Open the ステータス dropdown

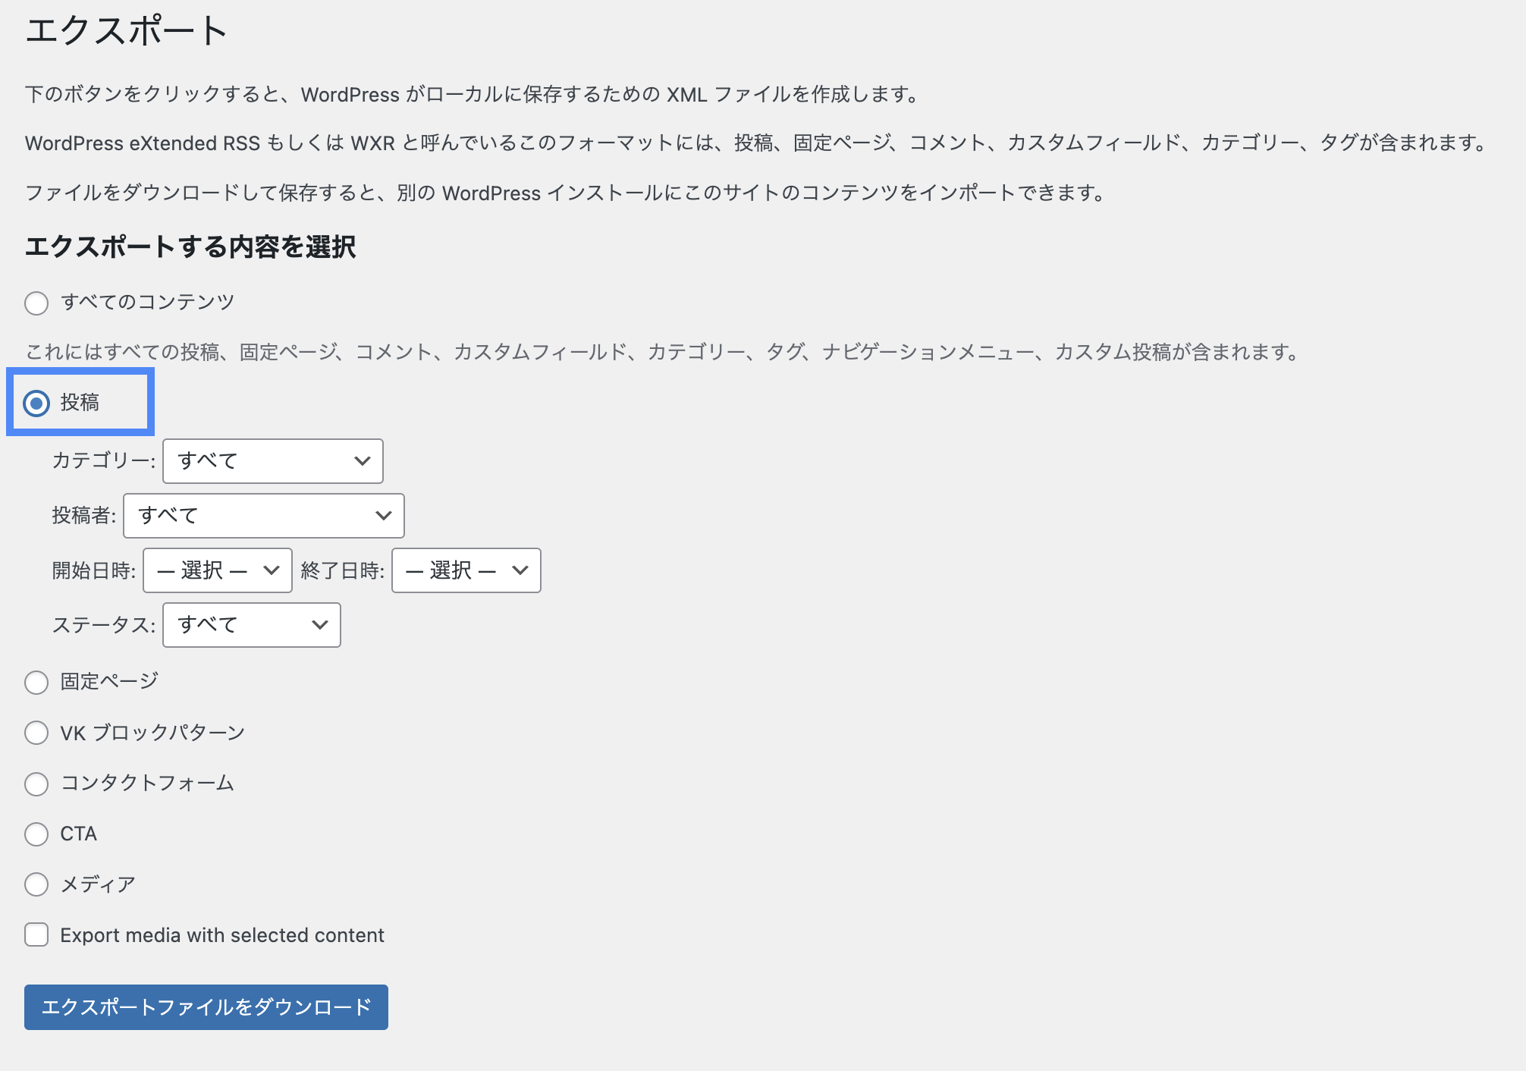[x=250, y=625]
